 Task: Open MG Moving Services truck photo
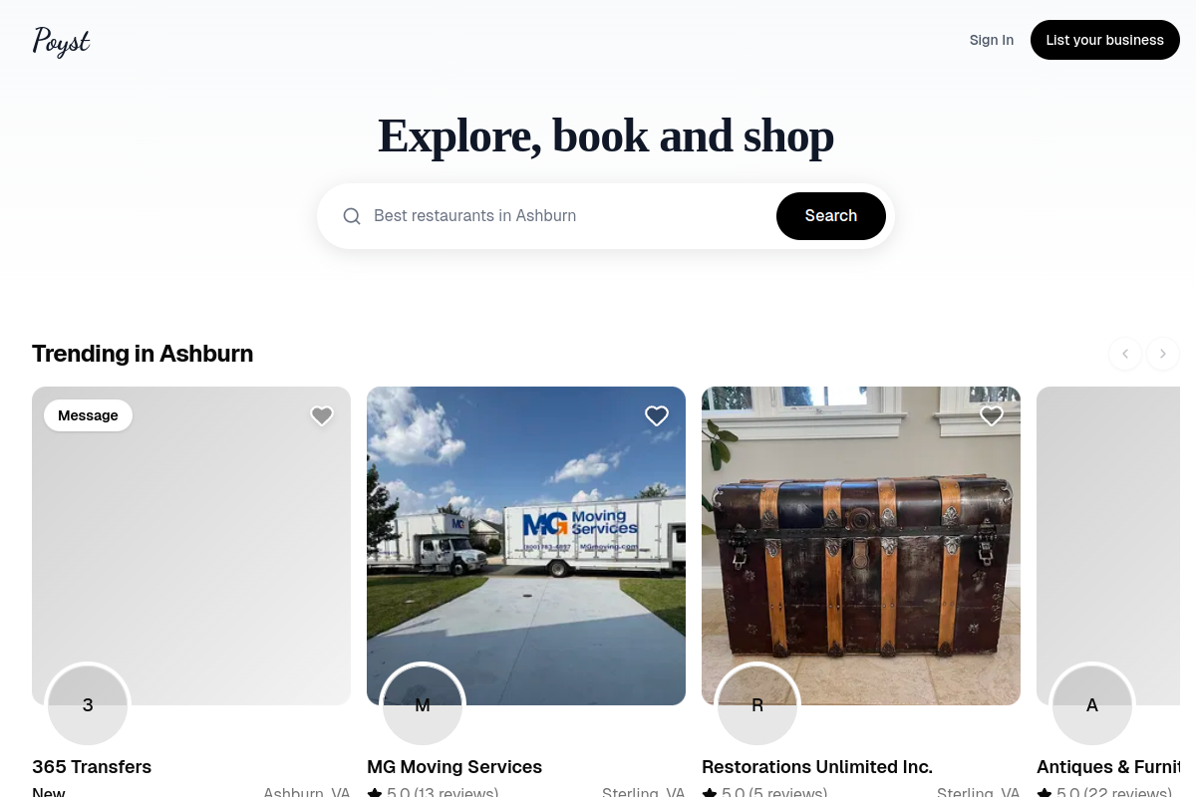point(526,546)
